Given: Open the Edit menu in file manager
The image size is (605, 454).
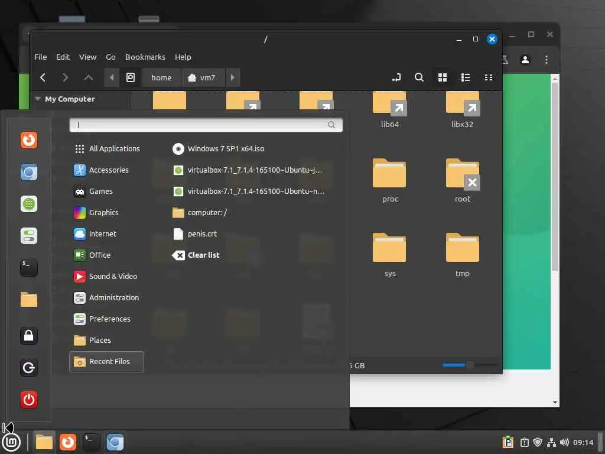Looking at the screenshot, I should pos(63,57).
